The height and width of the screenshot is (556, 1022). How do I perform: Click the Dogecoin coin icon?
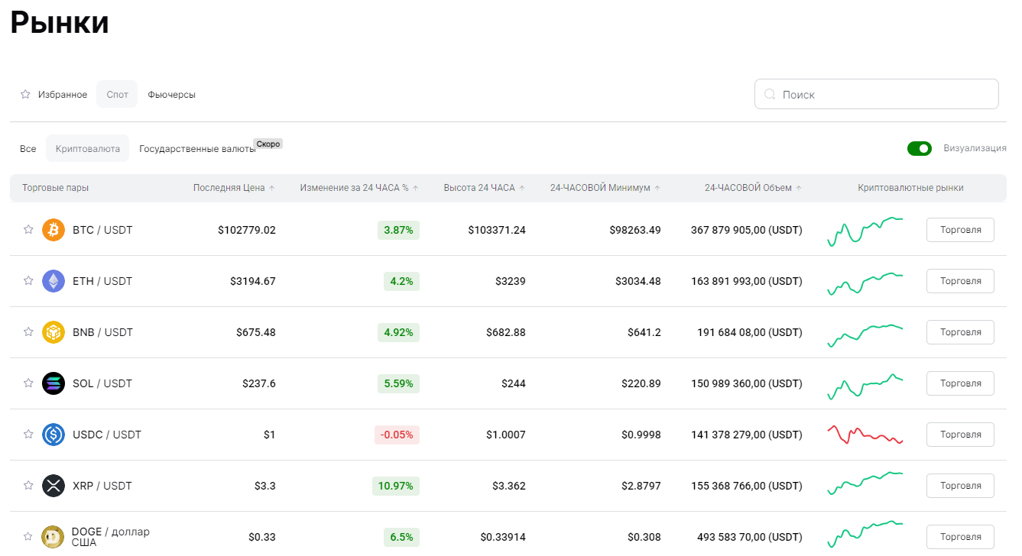click(x=54, y=537)
